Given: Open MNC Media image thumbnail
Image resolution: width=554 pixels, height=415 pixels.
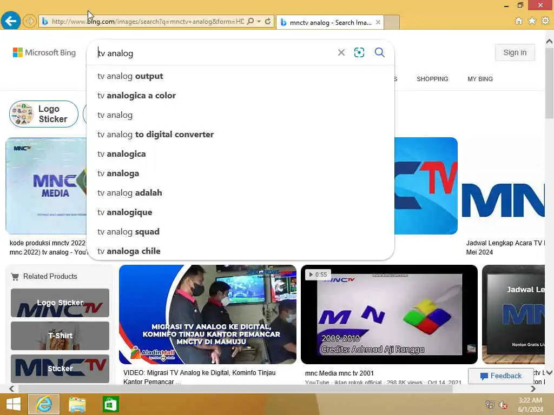Looking at the screenshot, I should pyautogui.click(x=46, y=186).
